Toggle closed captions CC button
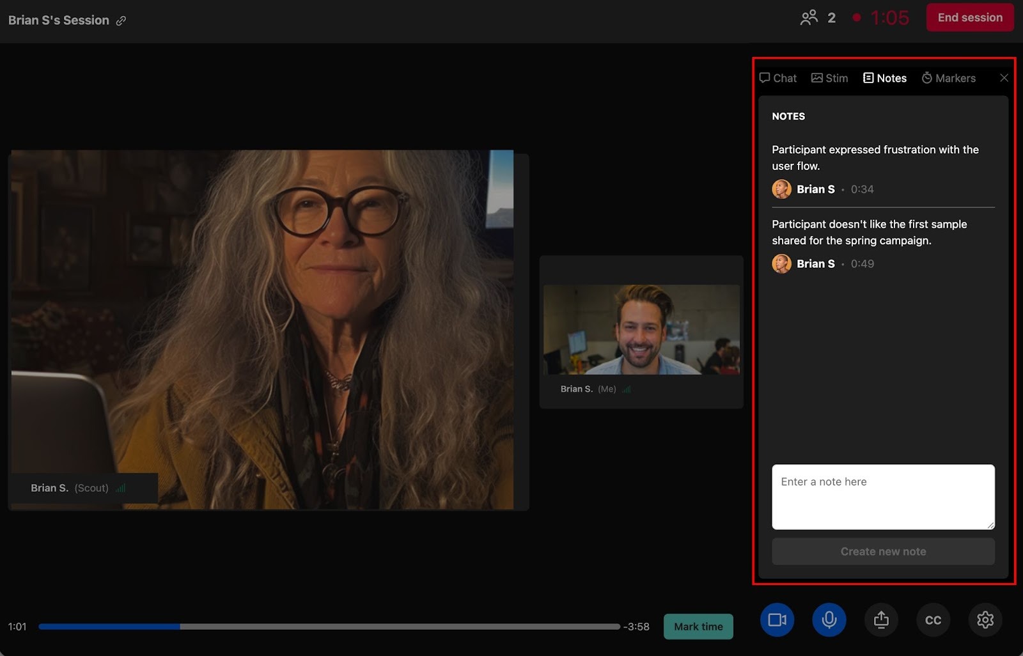1023x656 pixels. pos(933,620)
